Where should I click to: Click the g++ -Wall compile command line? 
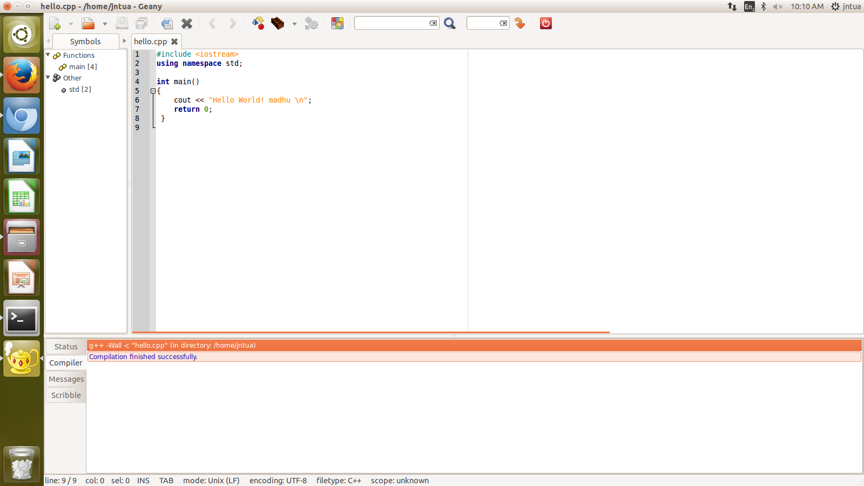click(474, 346)
